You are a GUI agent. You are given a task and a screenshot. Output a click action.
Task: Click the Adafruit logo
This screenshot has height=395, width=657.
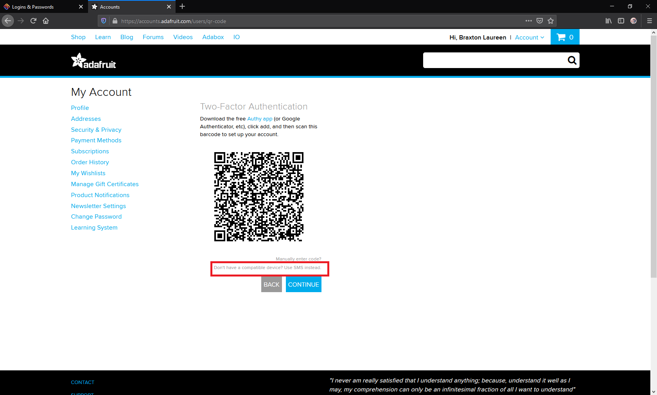point(93,61)
